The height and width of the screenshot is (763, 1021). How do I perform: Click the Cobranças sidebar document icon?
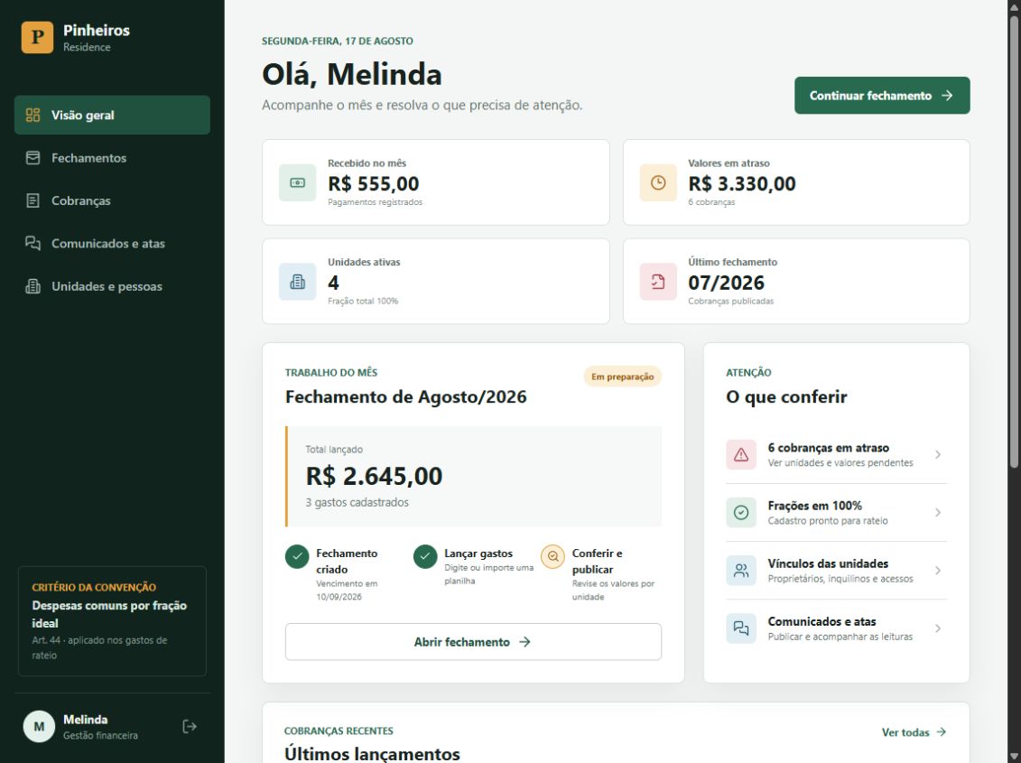pos(32,200)
